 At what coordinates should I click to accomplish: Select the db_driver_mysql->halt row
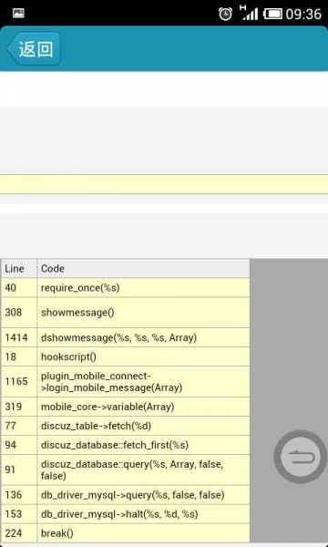126,514
